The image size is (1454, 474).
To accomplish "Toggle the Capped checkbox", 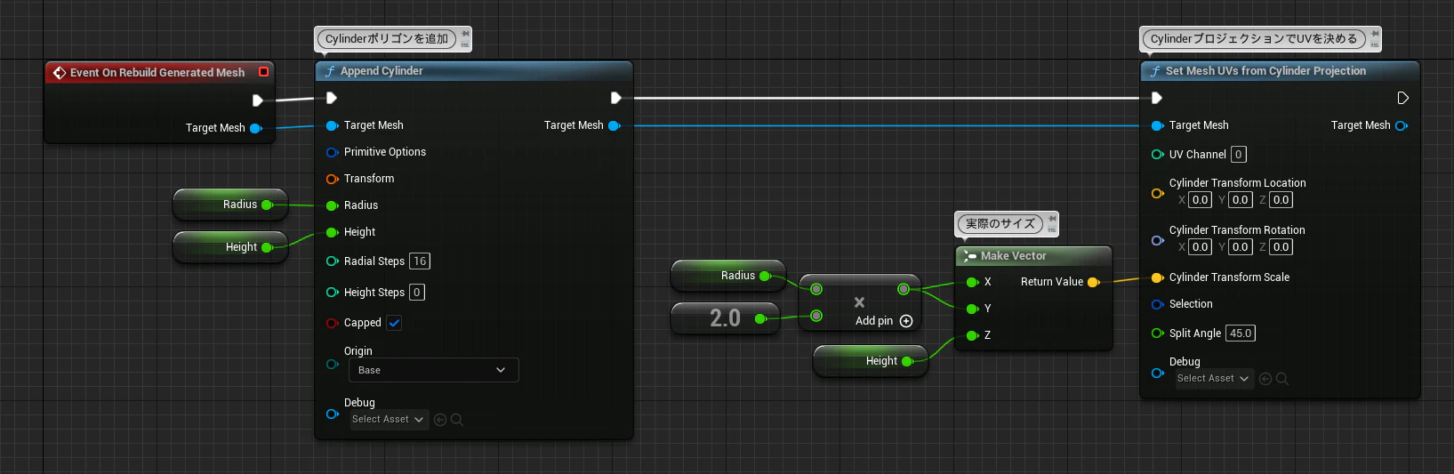I will click(x=394, y=323).
